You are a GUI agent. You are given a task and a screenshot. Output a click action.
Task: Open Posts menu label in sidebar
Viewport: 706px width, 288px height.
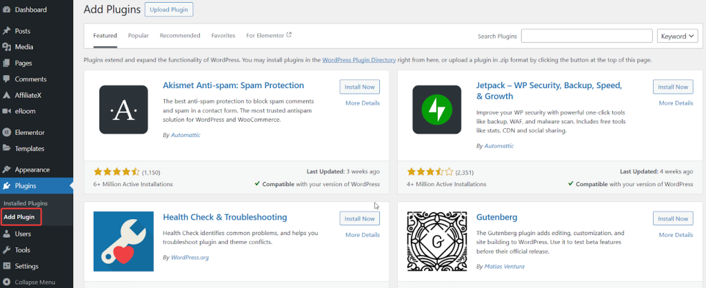[23, 31]
